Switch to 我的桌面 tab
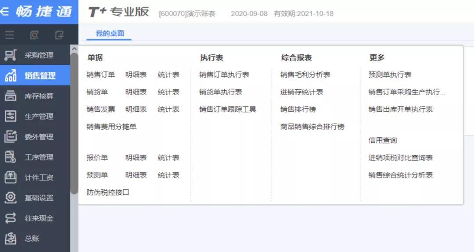 tap(110, 33)
